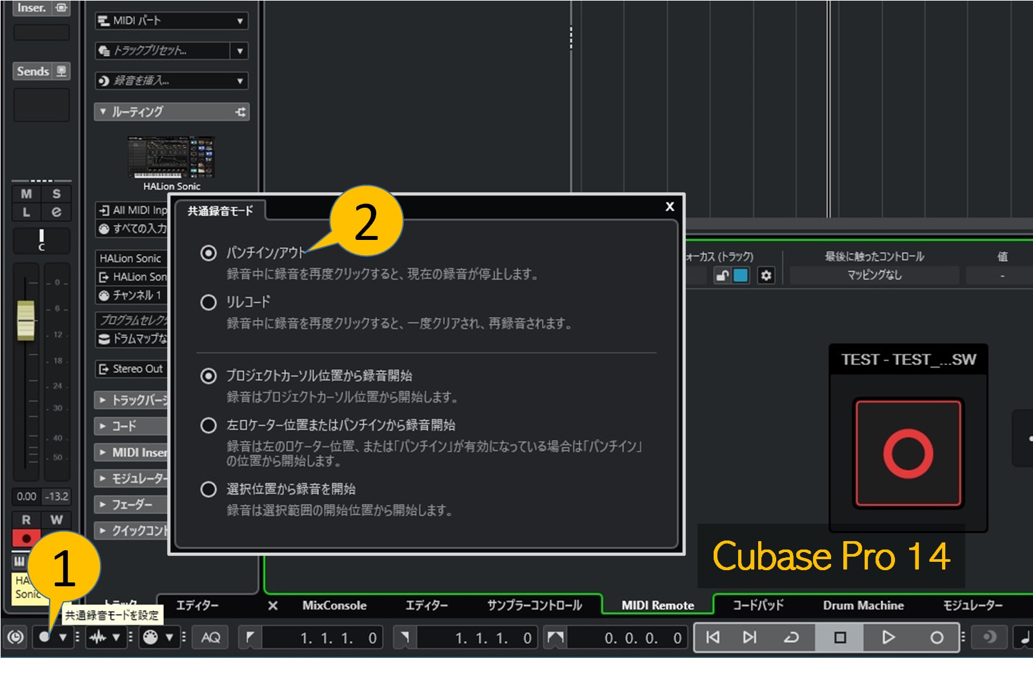Close lower zone tab with X icon

[272, 606]
